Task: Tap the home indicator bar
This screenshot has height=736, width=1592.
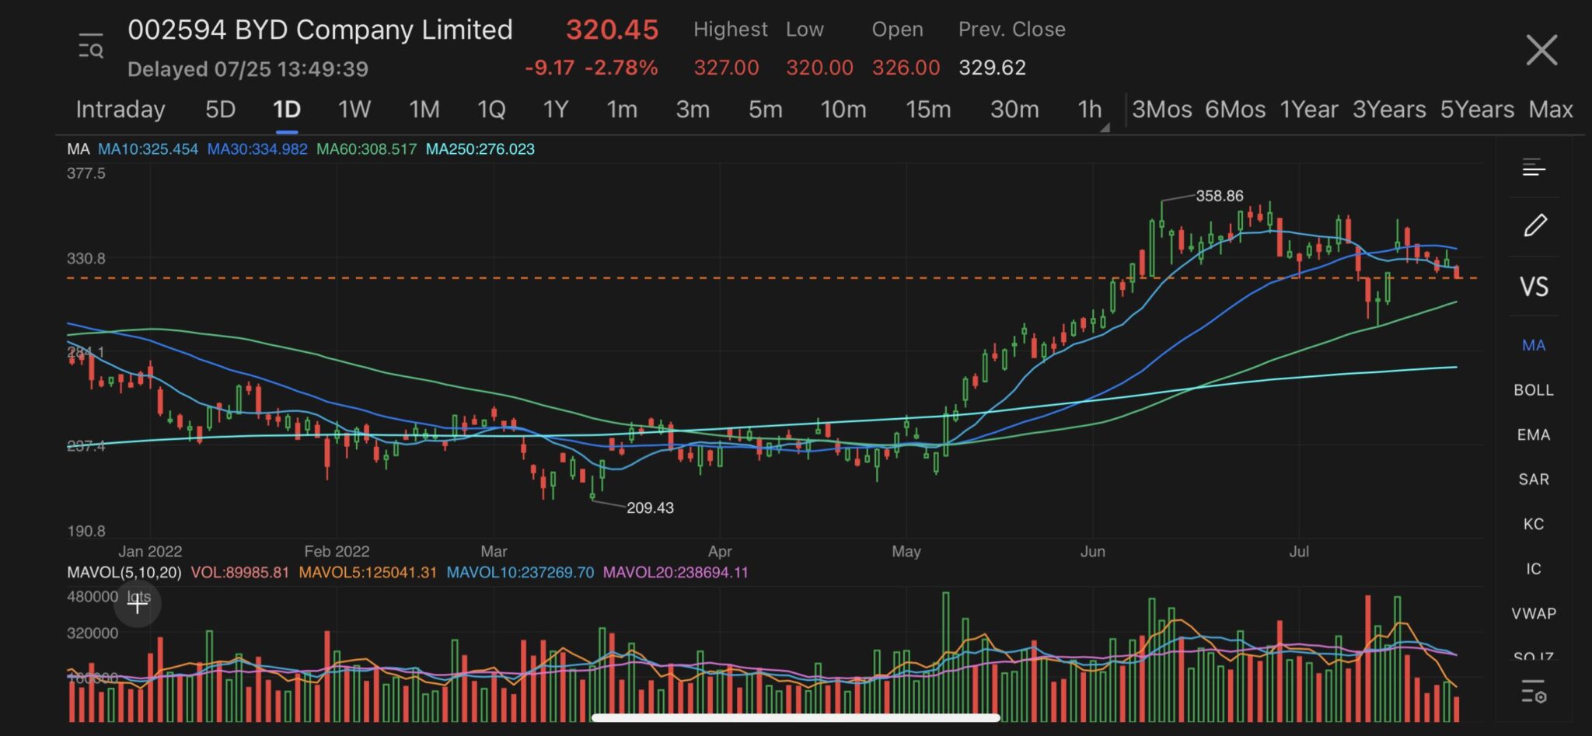Action: [796, 717]
